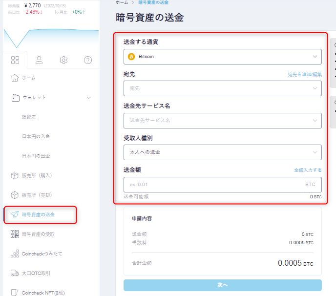
Task: Click the Coincheckつみたて sidebar icon
Action: pyautogui.click(x=15, y=254)
